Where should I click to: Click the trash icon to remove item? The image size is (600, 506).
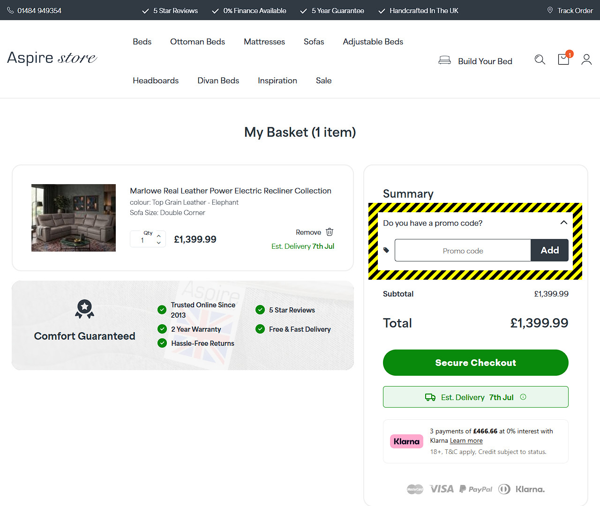[x=330, y=232]
